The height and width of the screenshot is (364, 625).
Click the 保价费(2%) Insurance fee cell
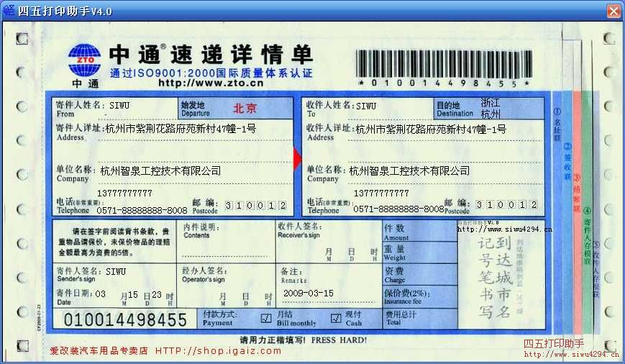click(x=420, y=296)
